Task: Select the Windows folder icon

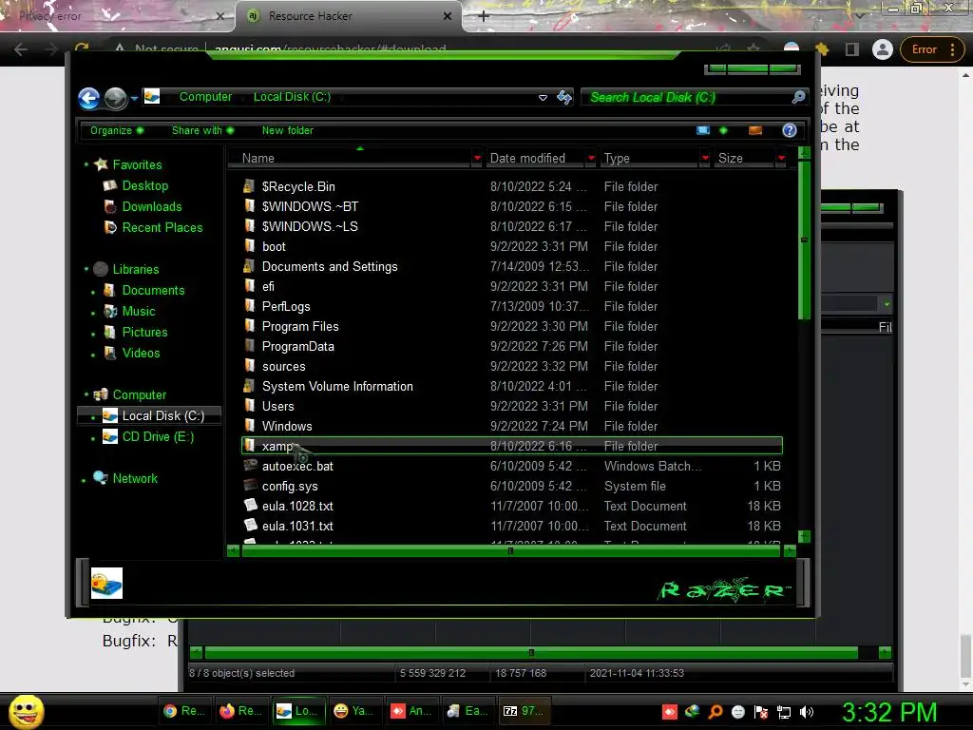Action: coord(250,426)
